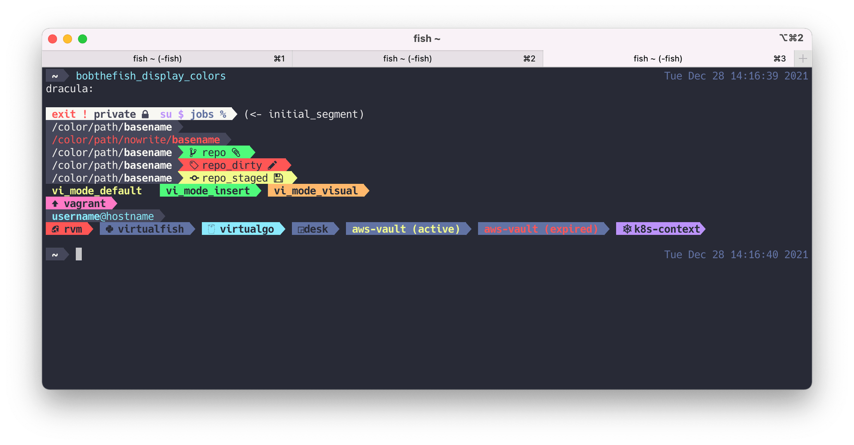Screen dimensions: 854x445
Task: Click the blinking cursor at the empty prompt
Action: (x=79, y=254)
